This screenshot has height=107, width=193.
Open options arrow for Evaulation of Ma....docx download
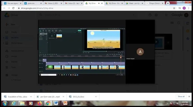coord(31,97)
